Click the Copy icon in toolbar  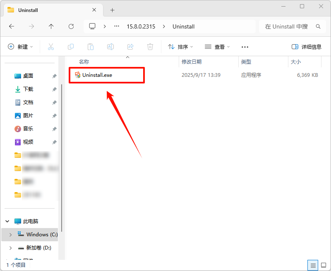[71, 47]
